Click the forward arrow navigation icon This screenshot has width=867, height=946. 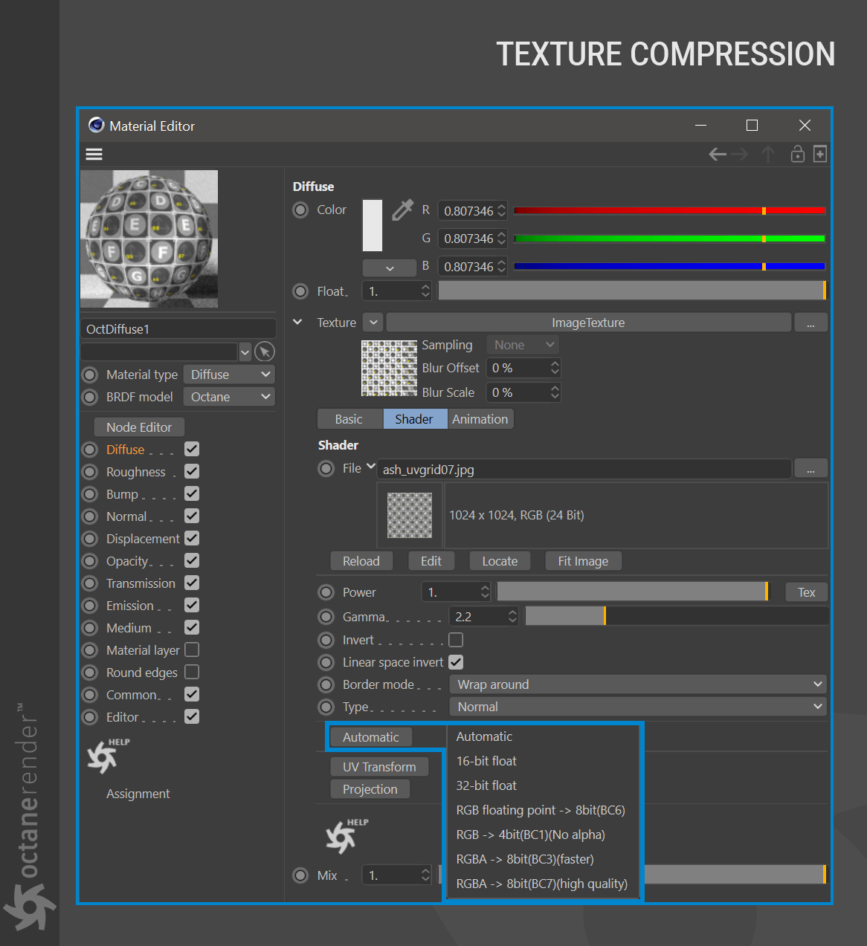739,154
